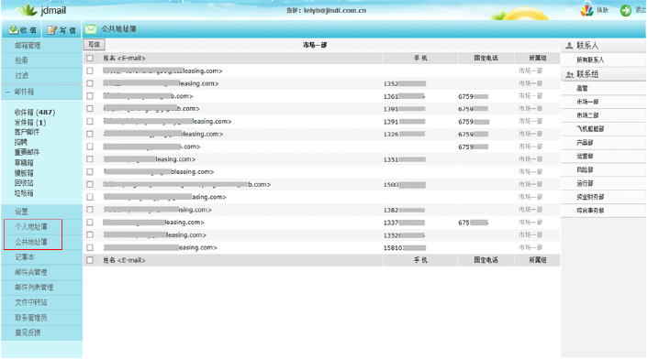Check the contact row with phone 1337
648x359 pixels.
(x=90, y=223)
